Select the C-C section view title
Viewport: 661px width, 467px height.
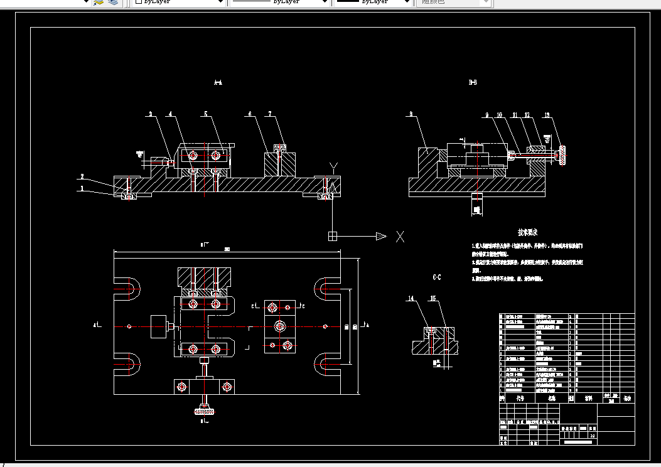coord(437,277)
